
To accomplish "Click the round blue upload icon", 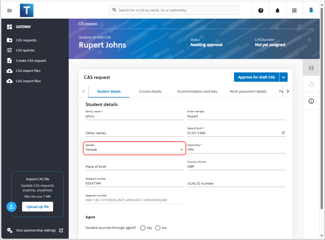I will (x=11, y=207).
